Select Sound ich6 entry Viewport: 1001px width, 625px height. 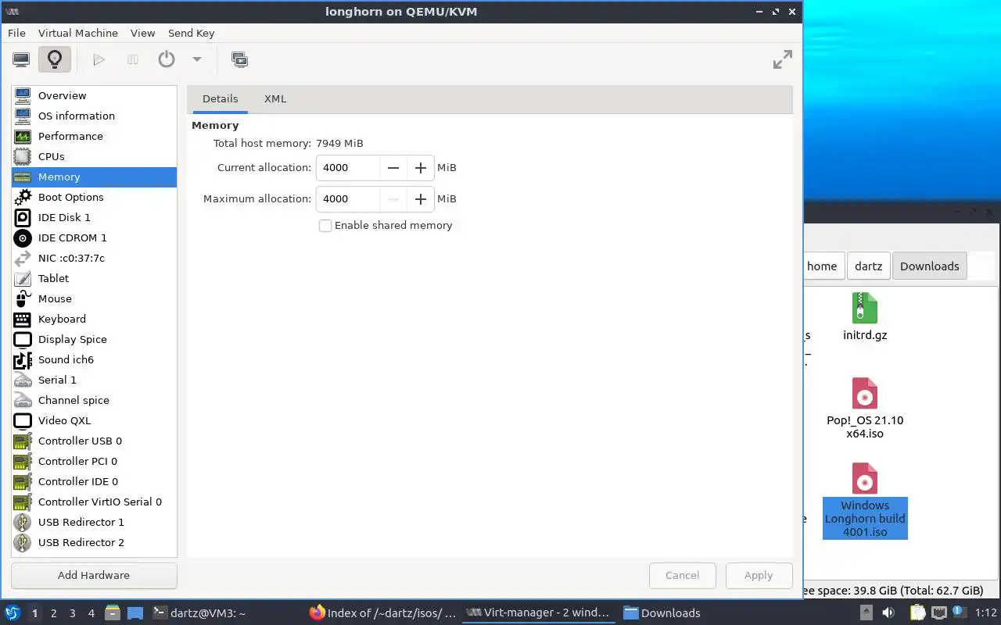(94, 359)
